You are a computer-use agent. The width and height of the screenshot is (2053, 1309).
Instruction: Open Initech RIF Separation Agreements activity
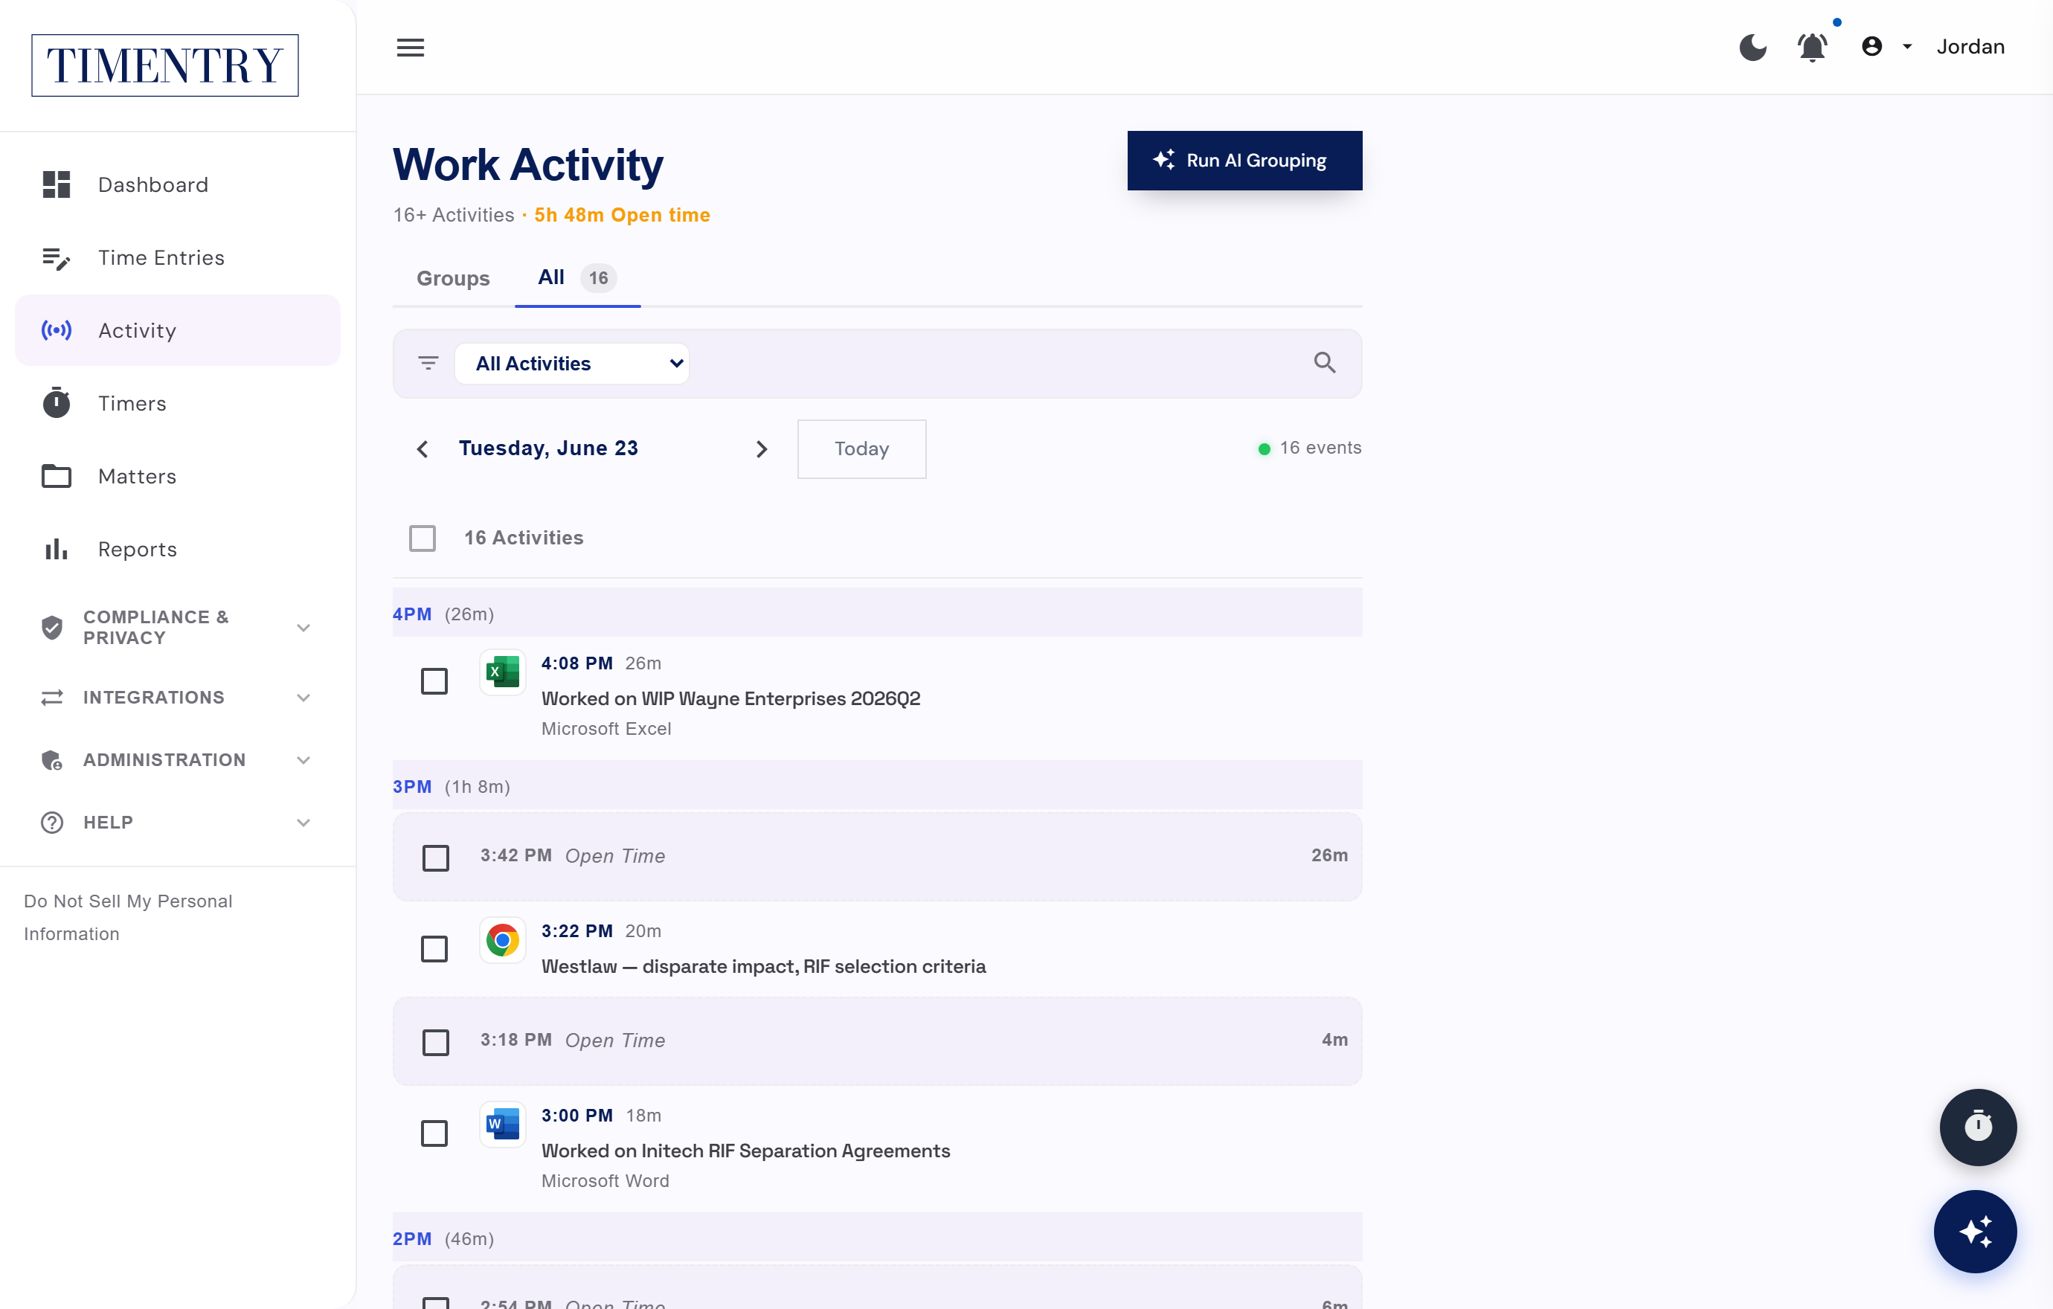pos(745,1151)
